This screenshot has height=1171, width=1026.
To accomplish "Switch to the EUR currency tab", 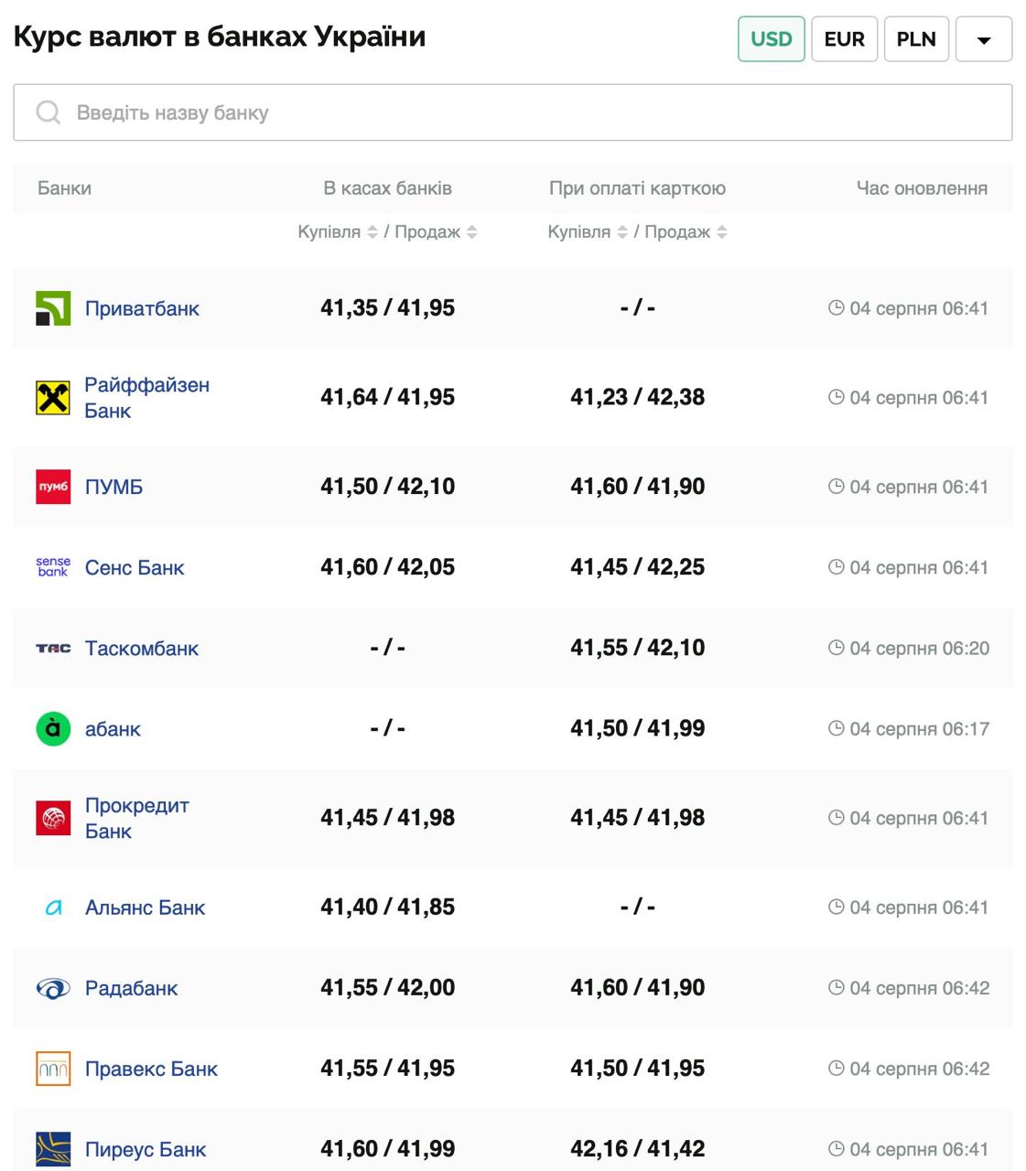I will point(844,39).
